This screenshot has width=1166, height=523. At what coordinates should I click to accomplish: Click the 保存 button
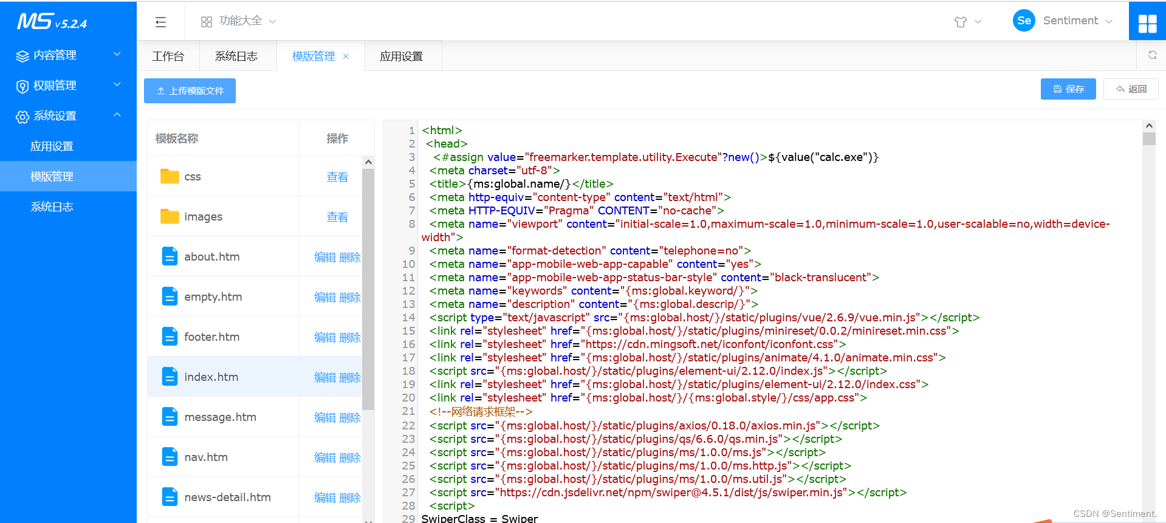[1068, 89]
